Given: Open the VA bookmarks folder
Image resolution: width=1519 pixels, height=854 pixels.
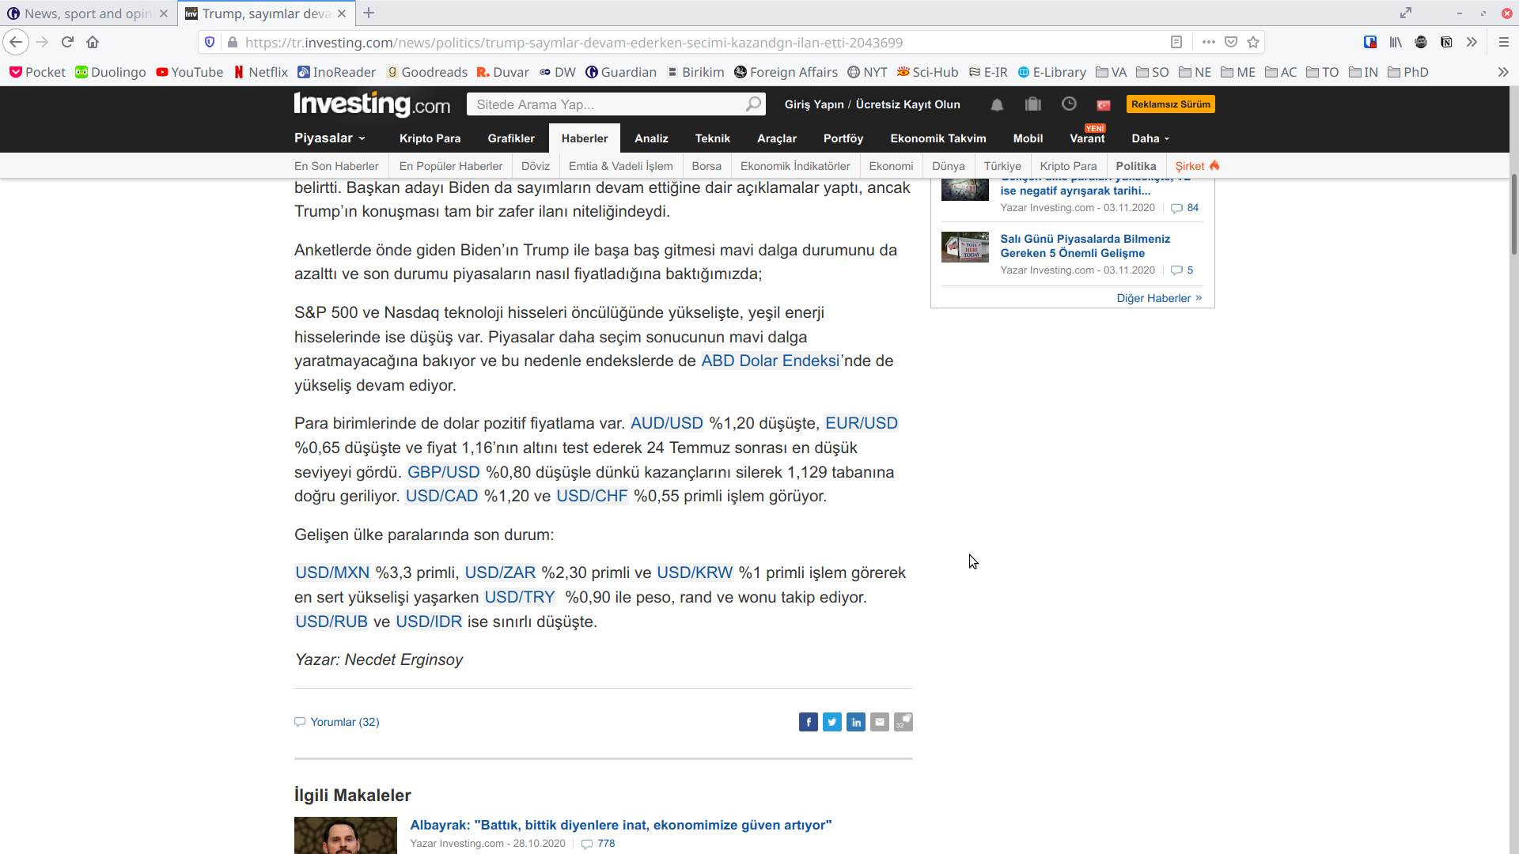Looking at the screenshot, I should tap(1111, 72).
